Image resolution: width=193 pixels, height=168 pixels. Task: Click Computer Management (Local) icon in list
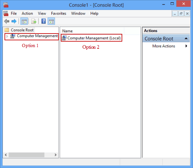pos(64,38)
